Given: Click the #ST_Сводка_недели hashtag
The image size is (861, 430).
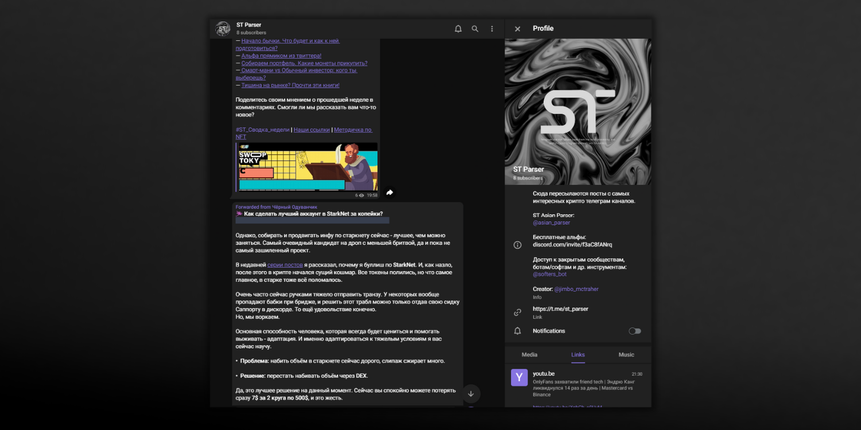Looking at the screenshot, I should 262,130.
